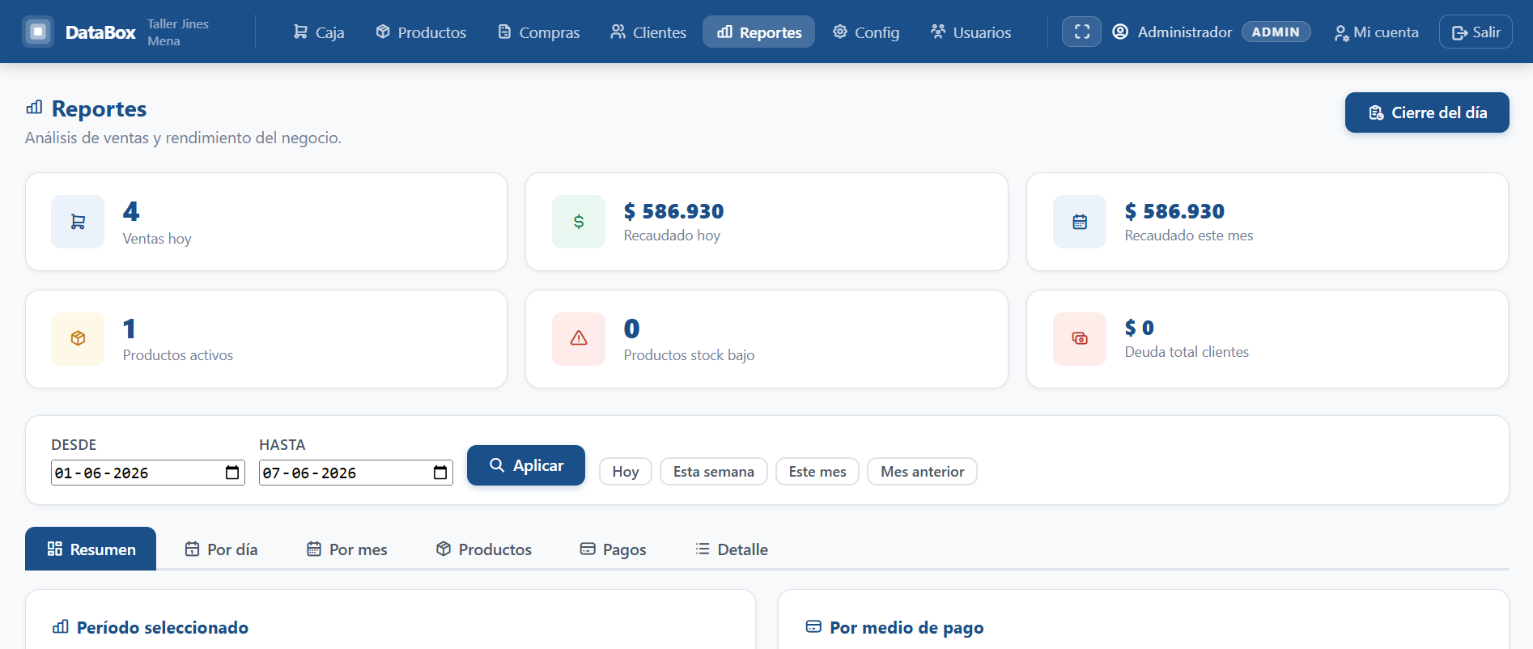Click the Reportes heading chart icon
The width and height of the screenshot is (1533, 649).
(34, 108)
